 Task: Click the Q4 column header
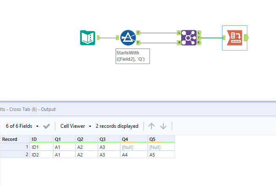[134, 139]
